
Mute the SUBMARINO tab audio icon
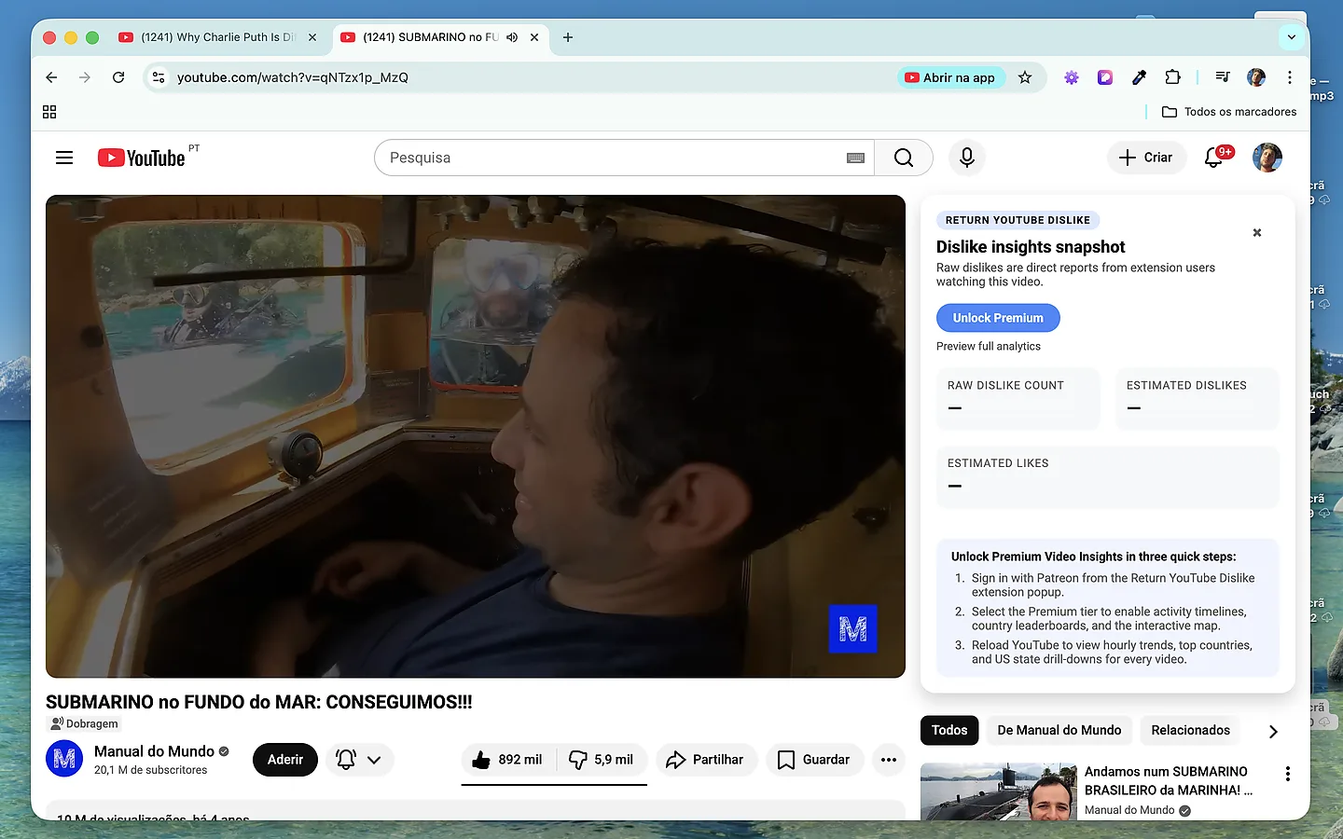pyautogui.click(x=512, y=37)
